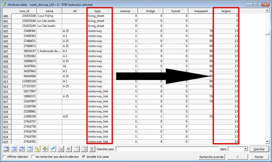Copy selected rows to clipboard
Viewport: 272px width, 162px height.
(x=29, y=149)
